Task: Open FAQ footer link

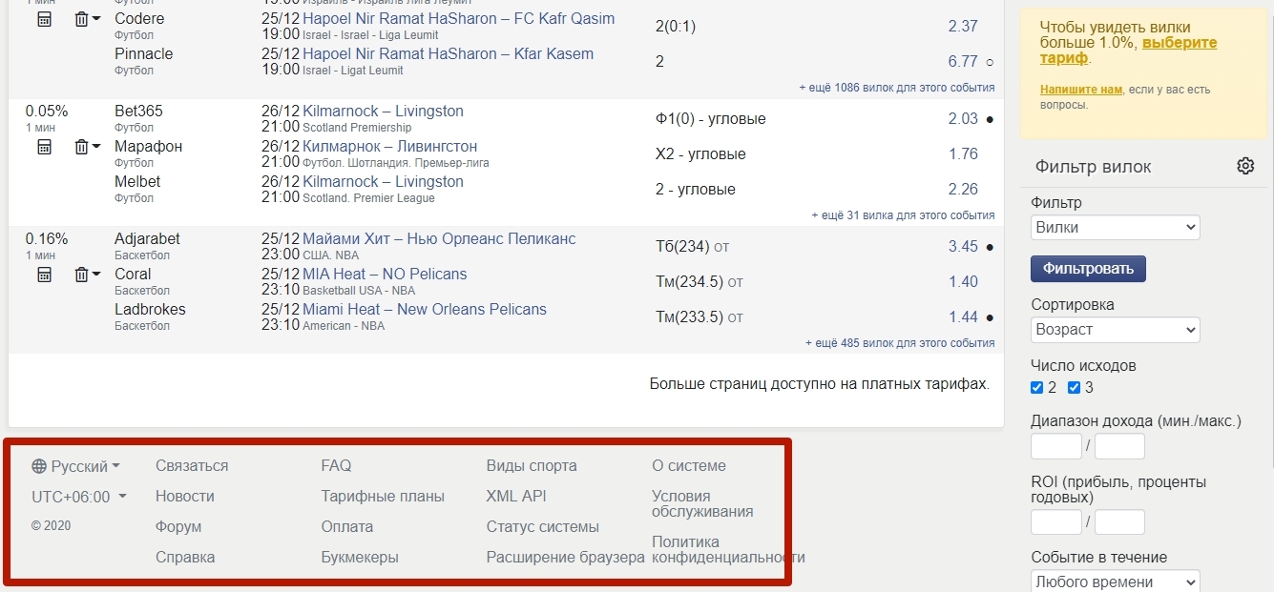Action: [336, 466]
